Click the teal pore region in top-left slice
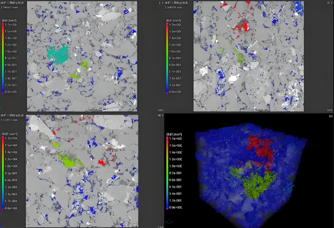This screenshot has width=334, height=228. [58, 54]
